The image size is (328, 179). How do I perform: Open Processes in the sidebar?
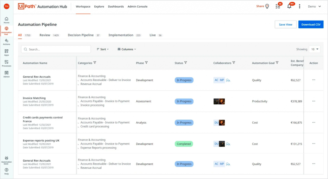(6, 63)
